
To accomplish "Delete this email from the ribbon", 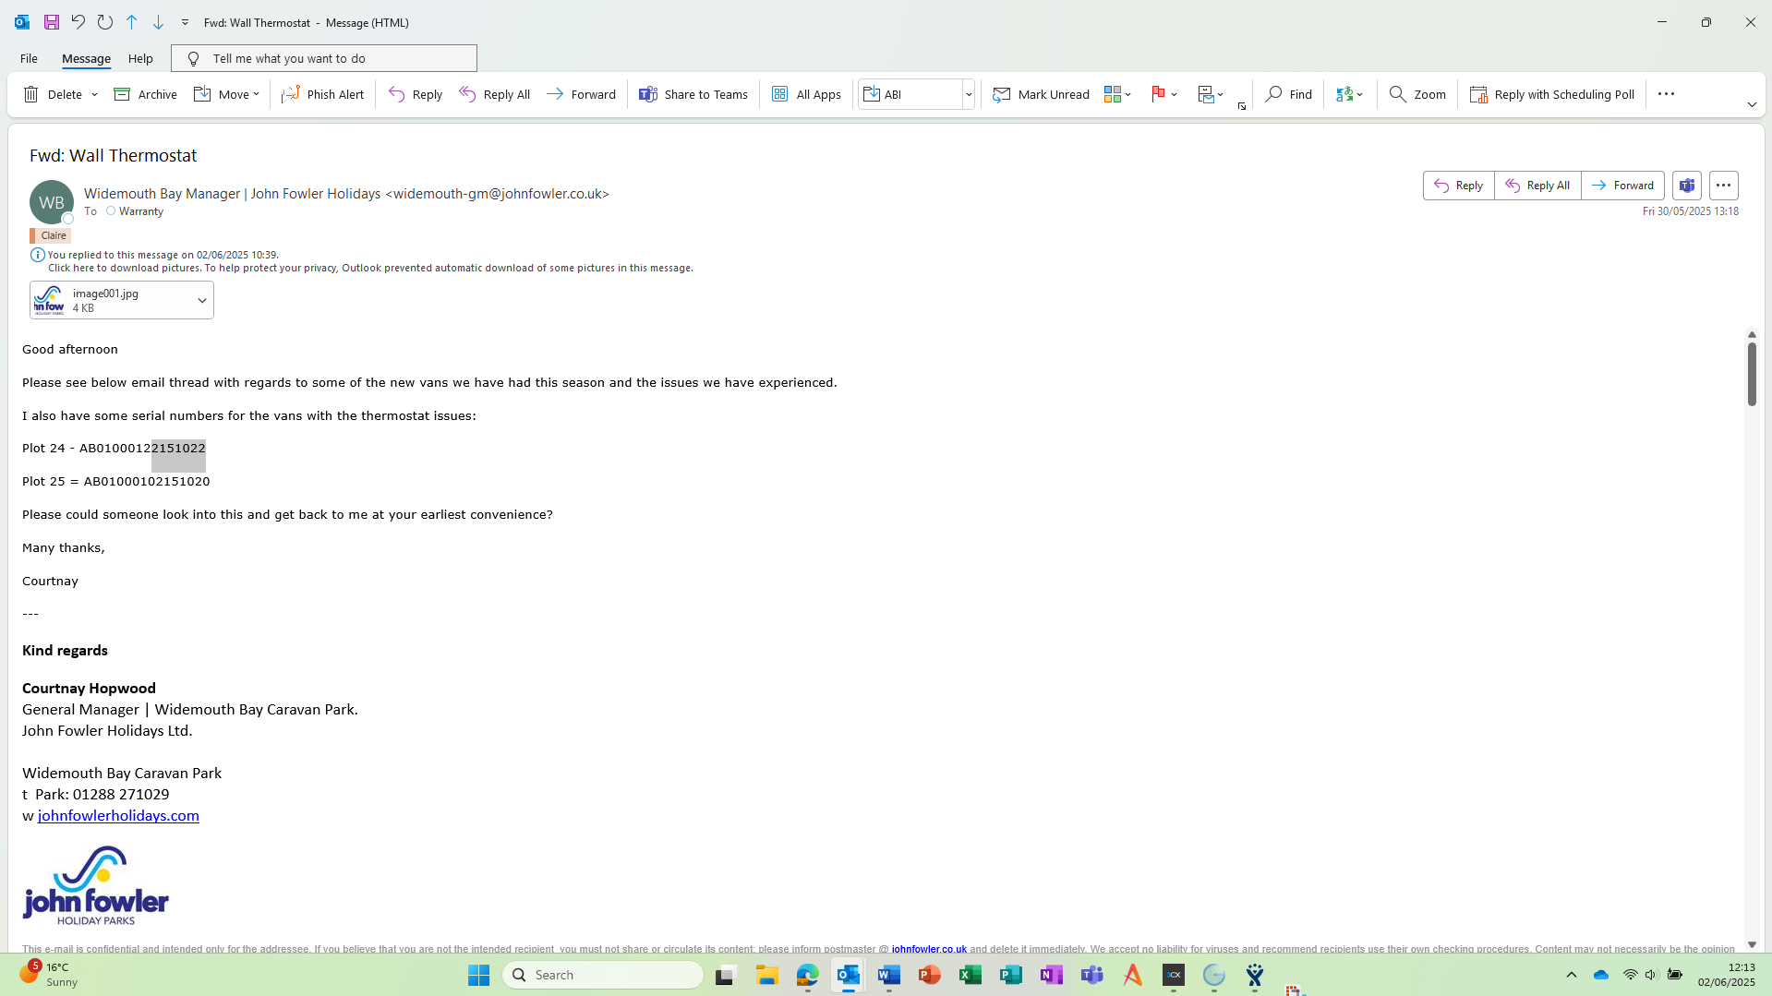I will click(53, 94).
